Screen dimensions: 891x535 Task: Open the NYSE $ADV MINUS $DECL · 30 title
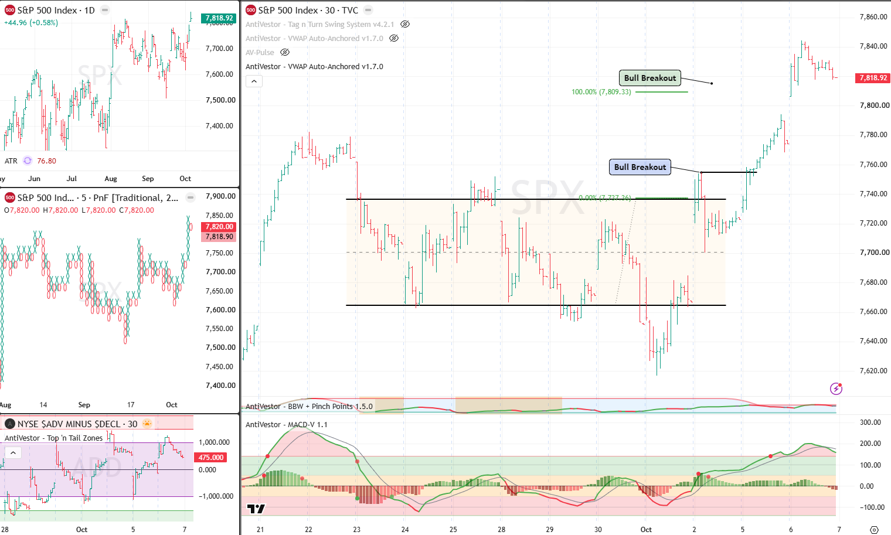(77, 424)
